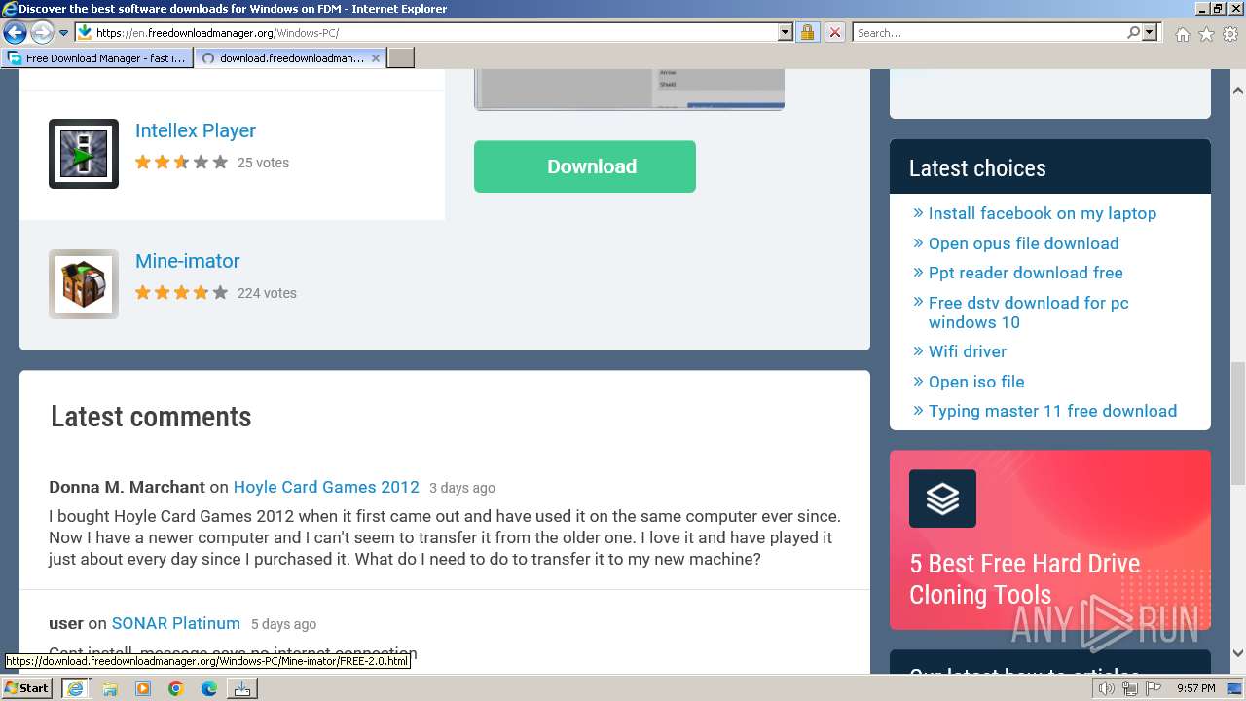The height and width of the screenshot is (701, 1246).
Task: Open the Tools gear icon
Action: (1230, 34)
